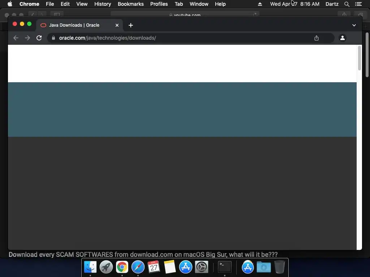Image resolution: width=370 pixels, height=277 pixels.
Task: Open the Window menu
Action: point(199,4)
